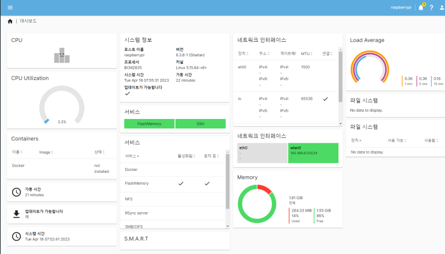Sort network interfaces by 장치 column

point(243,54)
